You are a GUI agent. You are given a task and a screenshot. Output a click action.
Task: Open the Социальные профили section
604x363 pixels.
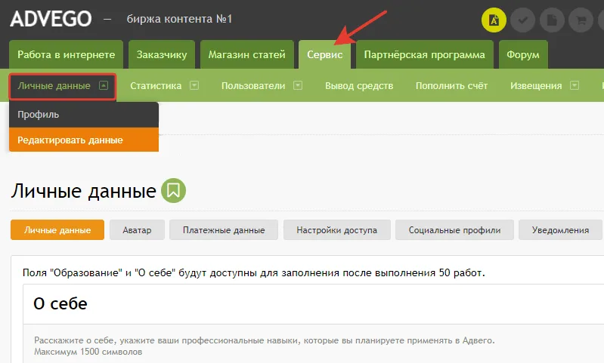454,230
